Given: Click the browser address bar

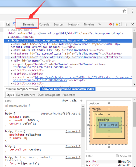Looking at the screenshot, I should 64,11.
